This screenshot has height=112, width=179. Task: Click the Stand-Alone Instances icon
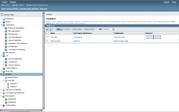[4, 90]
